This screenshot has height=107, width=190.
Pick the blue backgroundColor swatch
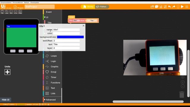click(70, 37)
